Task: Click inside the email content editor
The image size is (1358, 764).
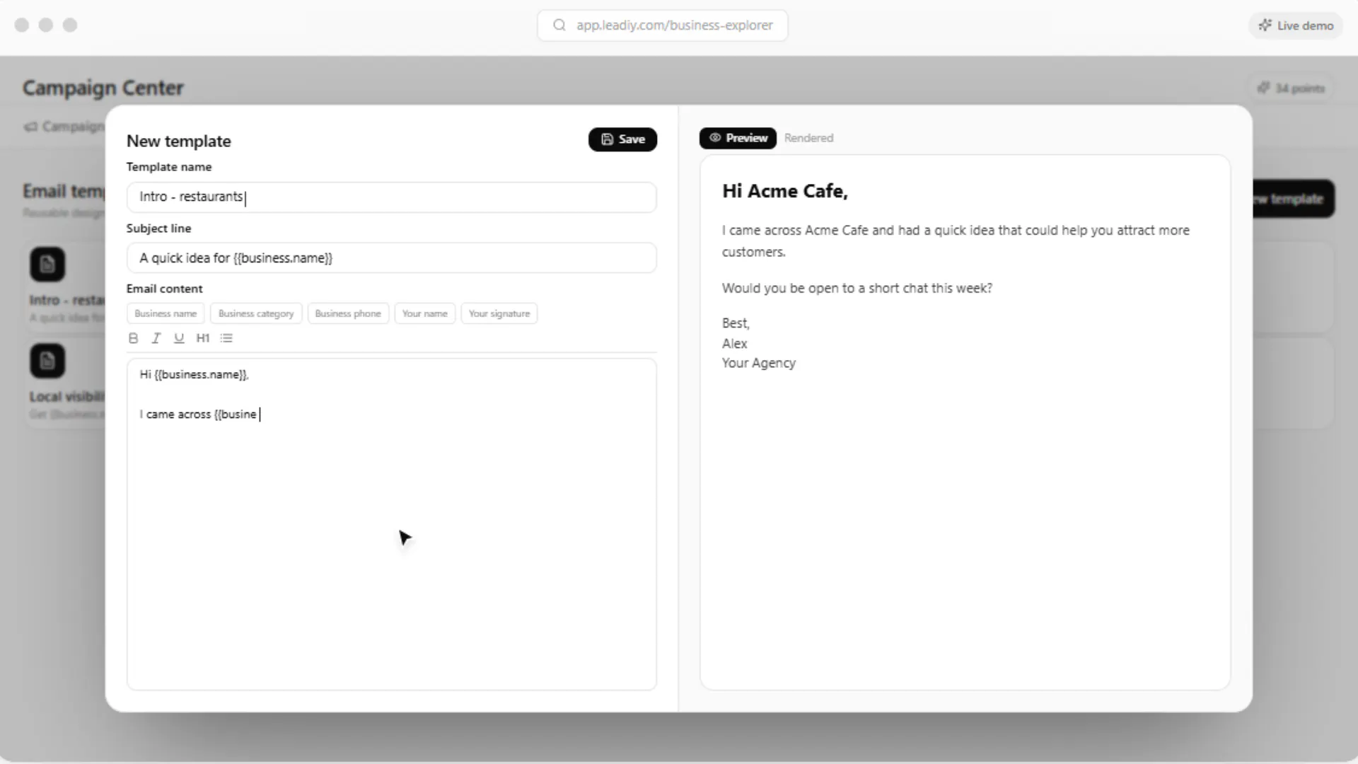Action: (392, 524)
